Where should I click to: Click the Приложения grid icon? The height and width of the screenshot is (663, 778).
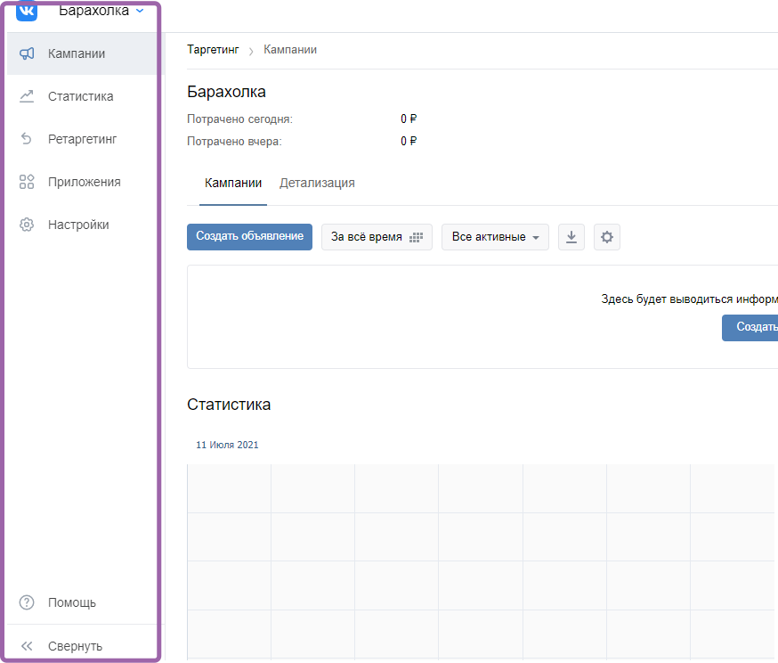coord(27,182)
